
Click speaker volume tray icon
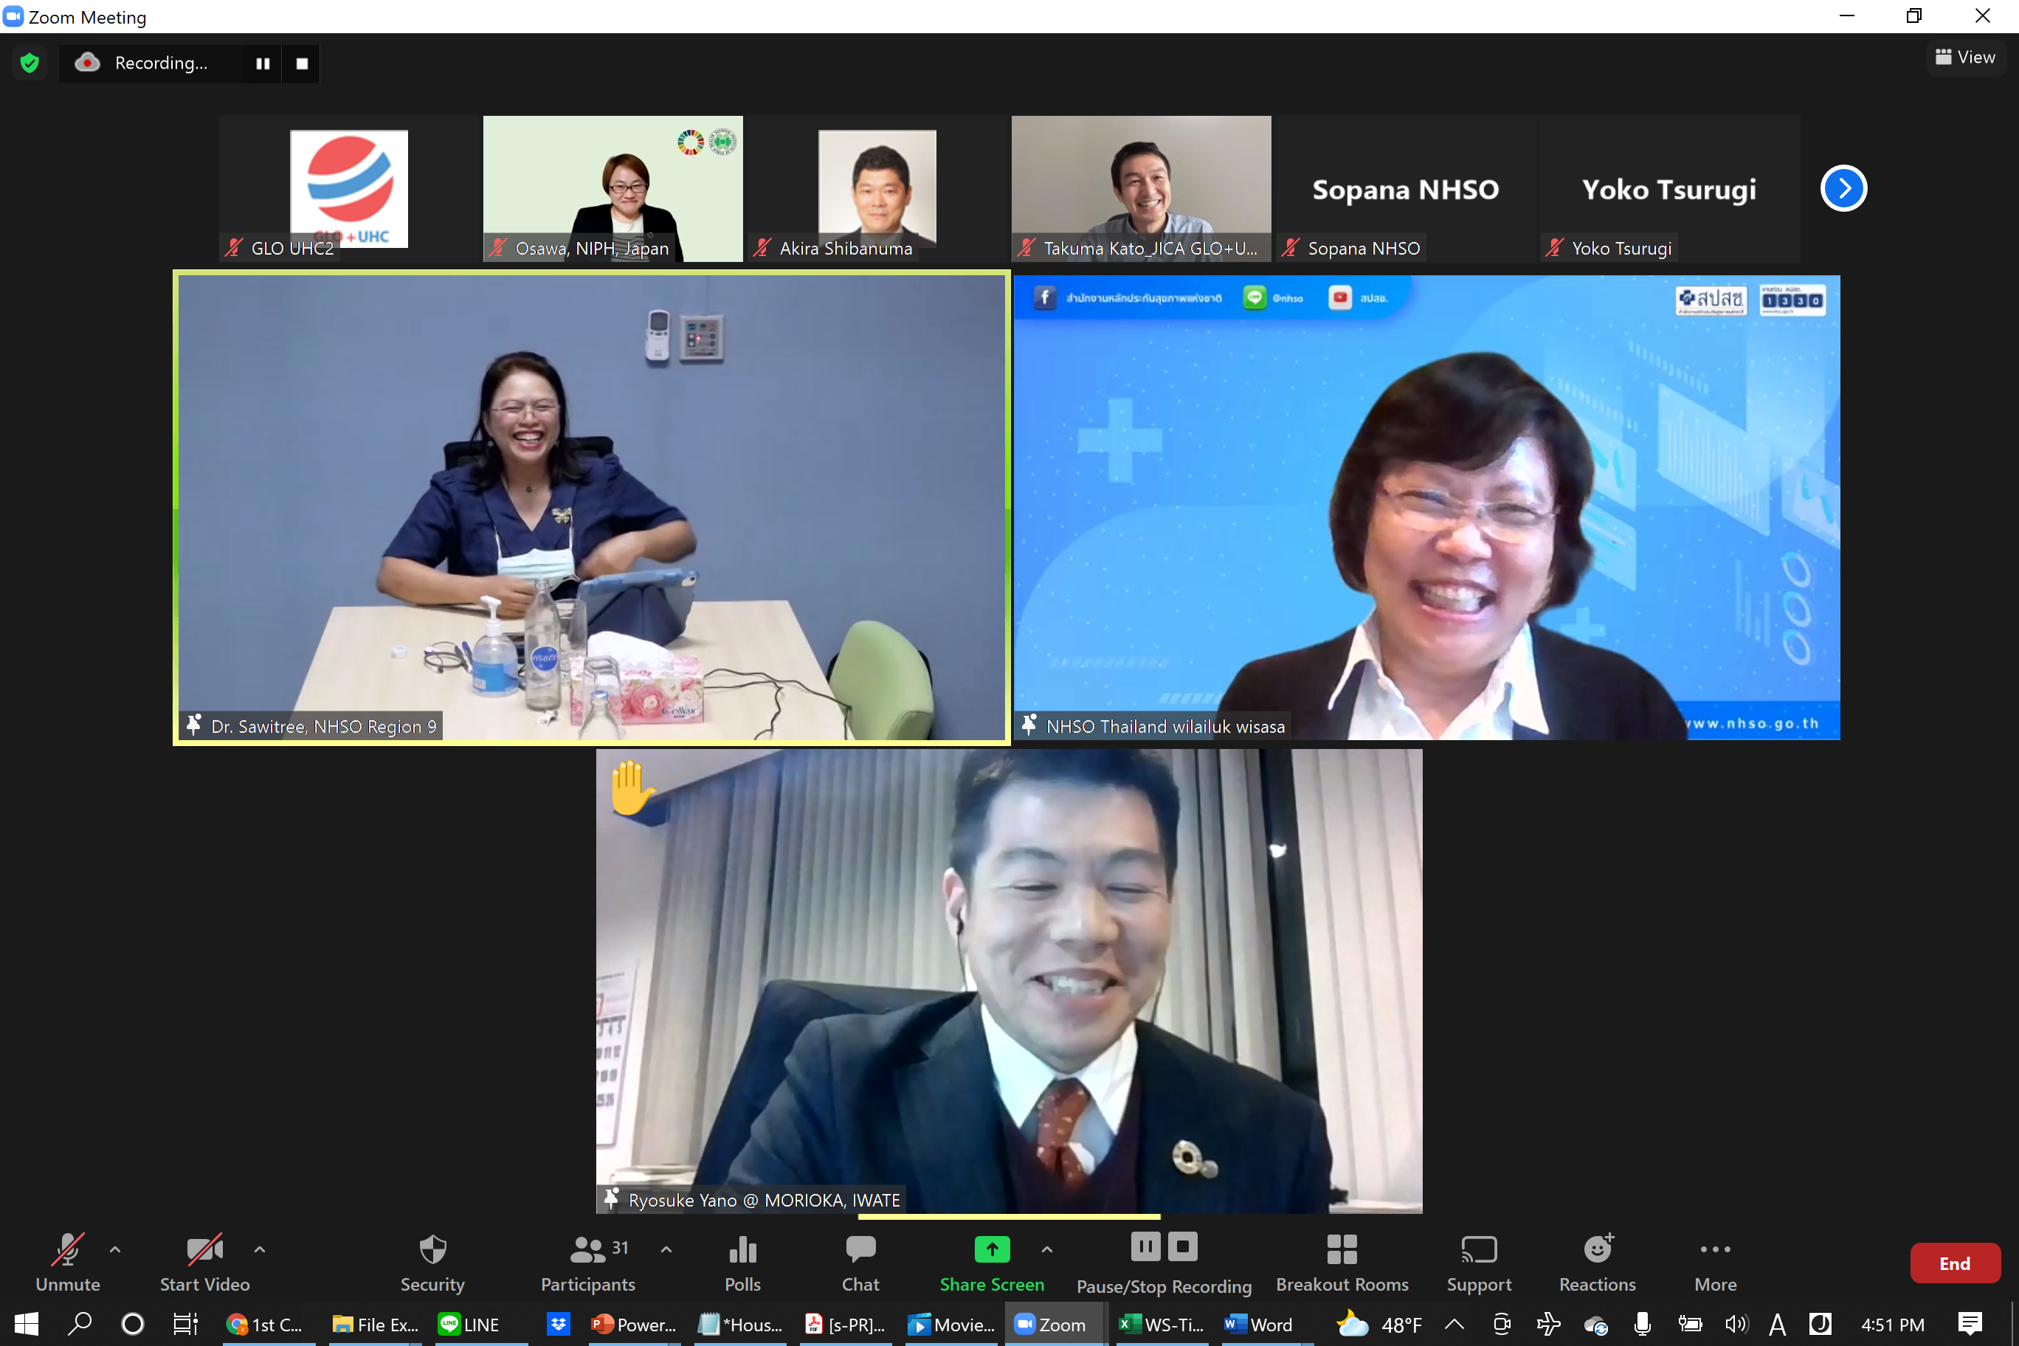coord(1737,1325)
